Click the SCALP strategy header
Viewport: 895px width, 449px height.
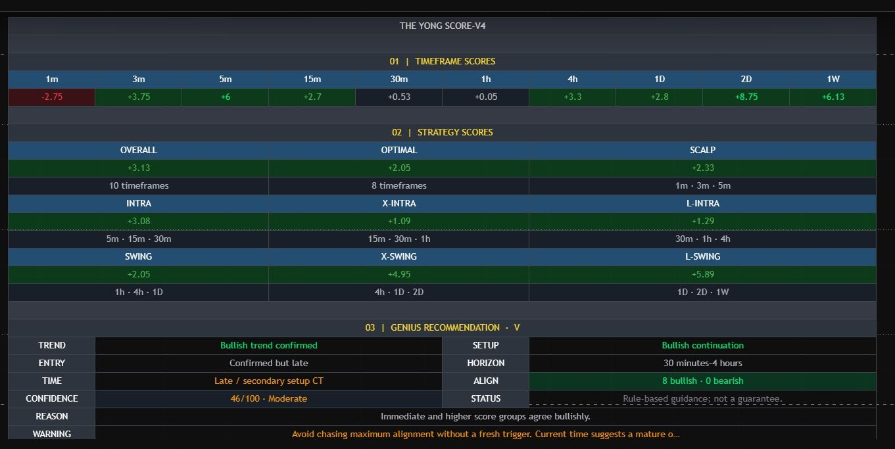(x=702, y=150)
